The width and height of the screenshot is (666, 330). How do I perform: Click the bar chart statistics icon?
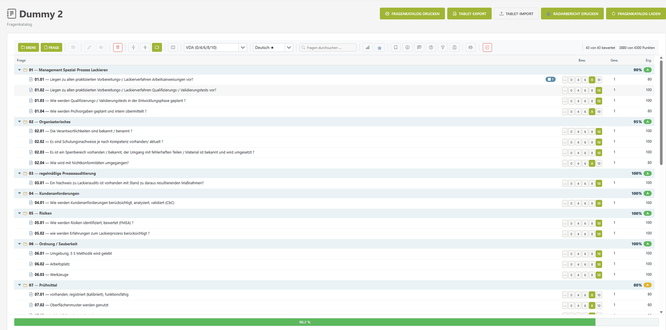(368, 47)
